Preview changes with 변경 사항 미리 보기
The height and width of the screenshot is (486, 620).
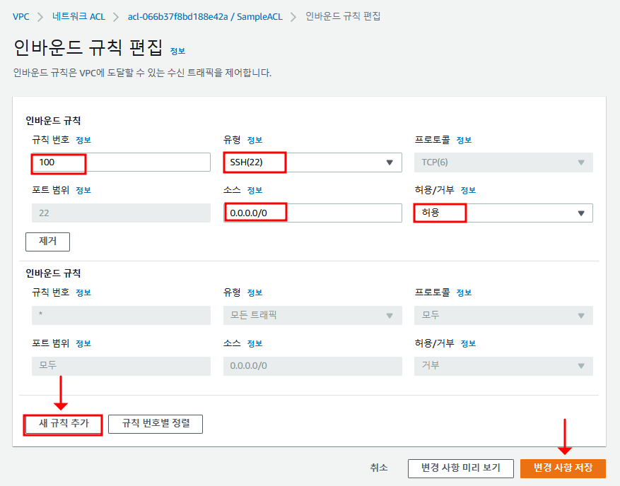click(461, 468)
